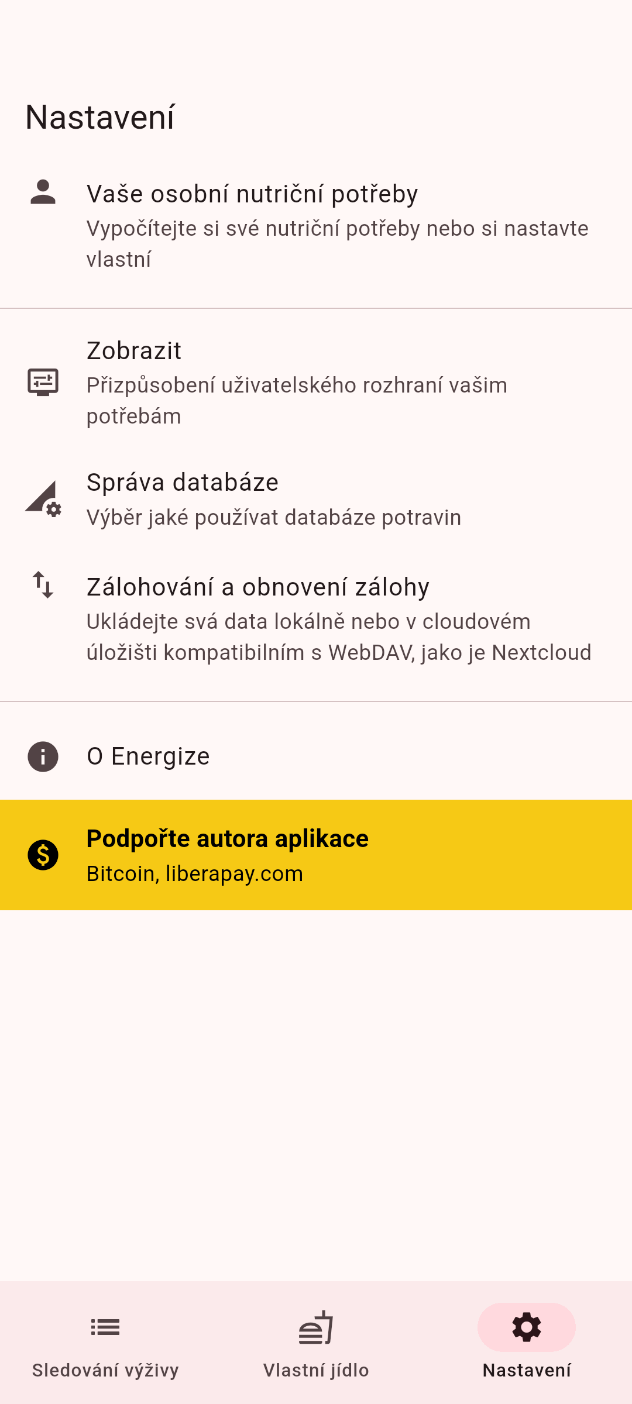This screenshot has height=1404, width=632.
Task: Select the Nastavení tab label
Action: tap(527, 1370)
